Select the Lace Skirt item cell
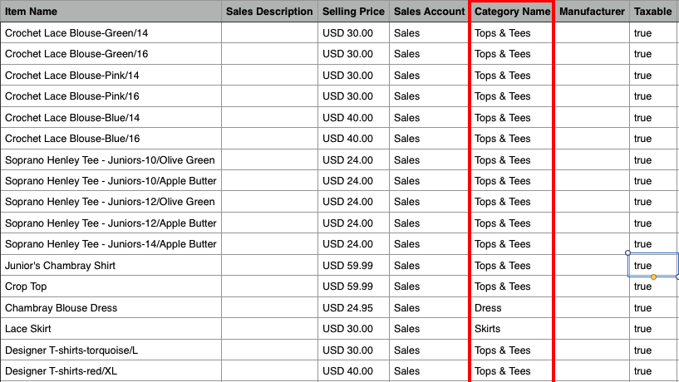 (x=111, y=329)
